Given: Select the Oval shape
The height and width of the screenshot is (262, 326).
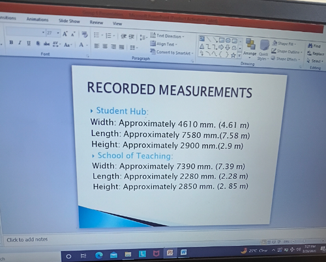Looking at the screenshot, I should (228, 40).
